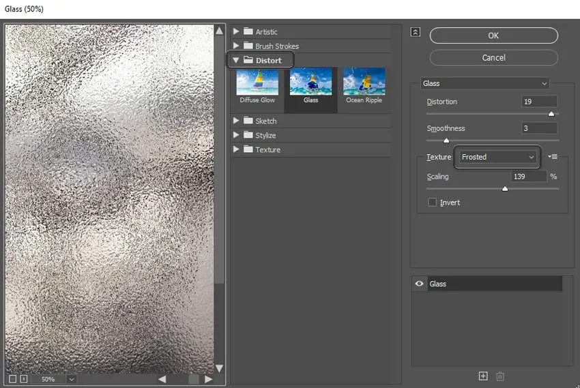This screenshot has height=388, width=580.
Task: Expand the Artistic filter folder
Action: coord(236,31)
